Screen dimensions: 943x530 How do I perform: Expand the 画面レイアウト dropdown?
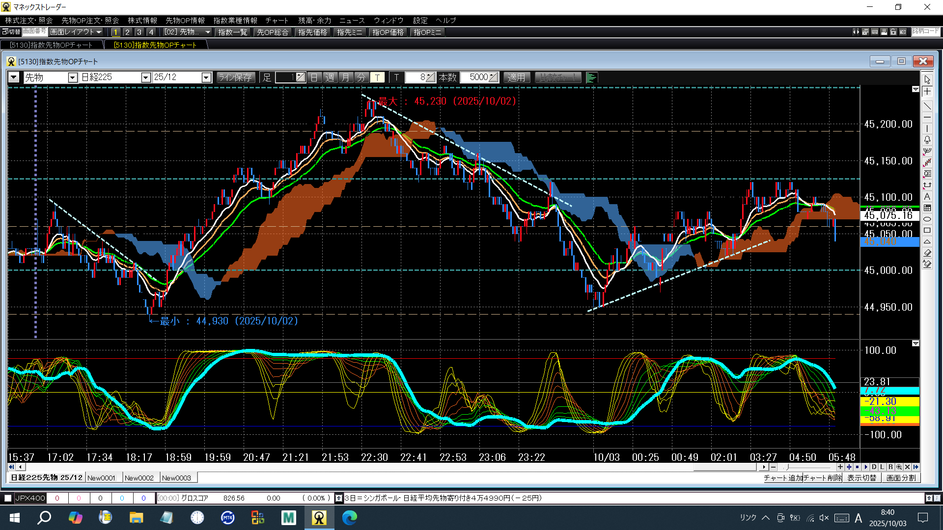[76, 32]
